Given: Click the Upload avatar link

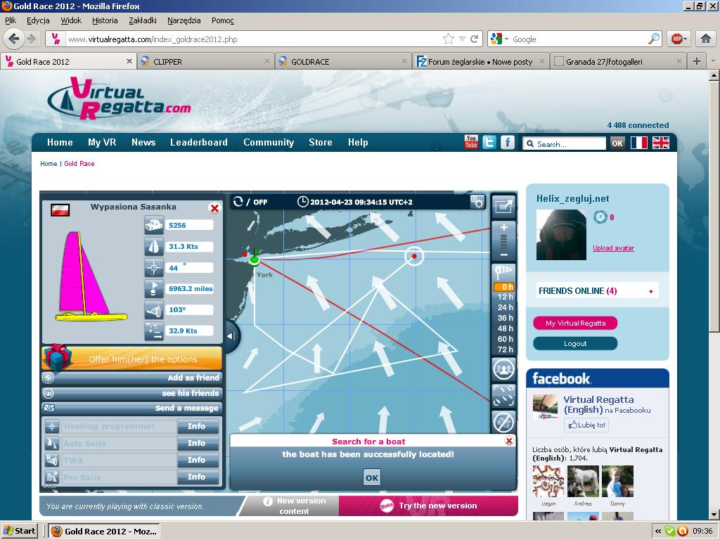Looking at the screenshot, I should 613,248.
